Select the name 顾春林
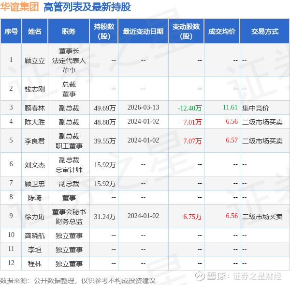The height and width of the screenshot is (285, 290). point(35,108)
